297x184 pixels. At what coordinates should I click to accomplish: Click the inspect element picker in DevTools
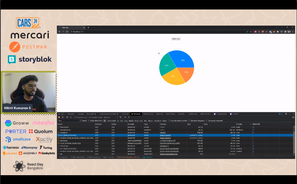coord(59,114)
